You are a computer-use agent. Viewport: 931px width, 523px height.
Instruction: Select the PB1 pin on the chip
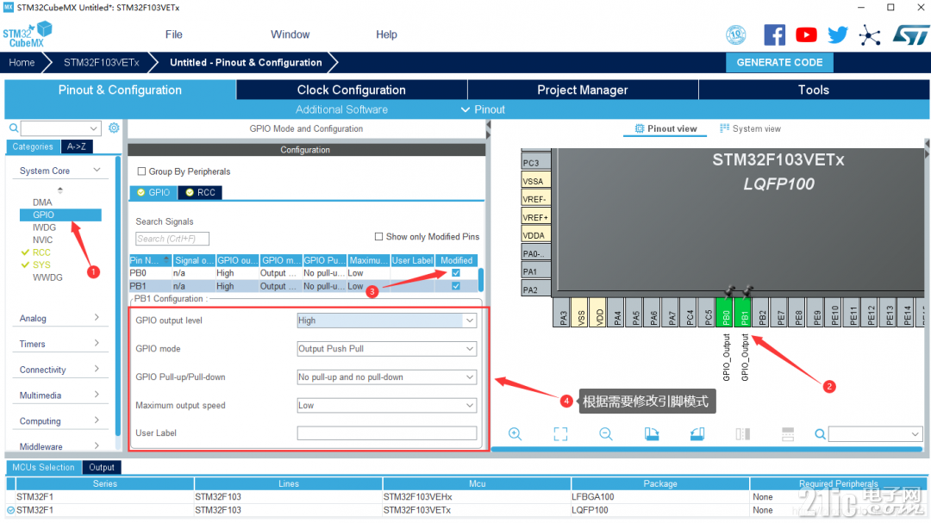(x=744, y=312)
